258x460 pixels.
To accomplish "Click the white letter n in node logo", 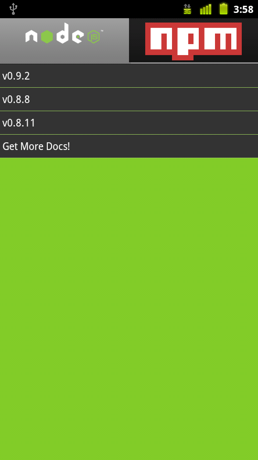I will [x=32, y=37].
